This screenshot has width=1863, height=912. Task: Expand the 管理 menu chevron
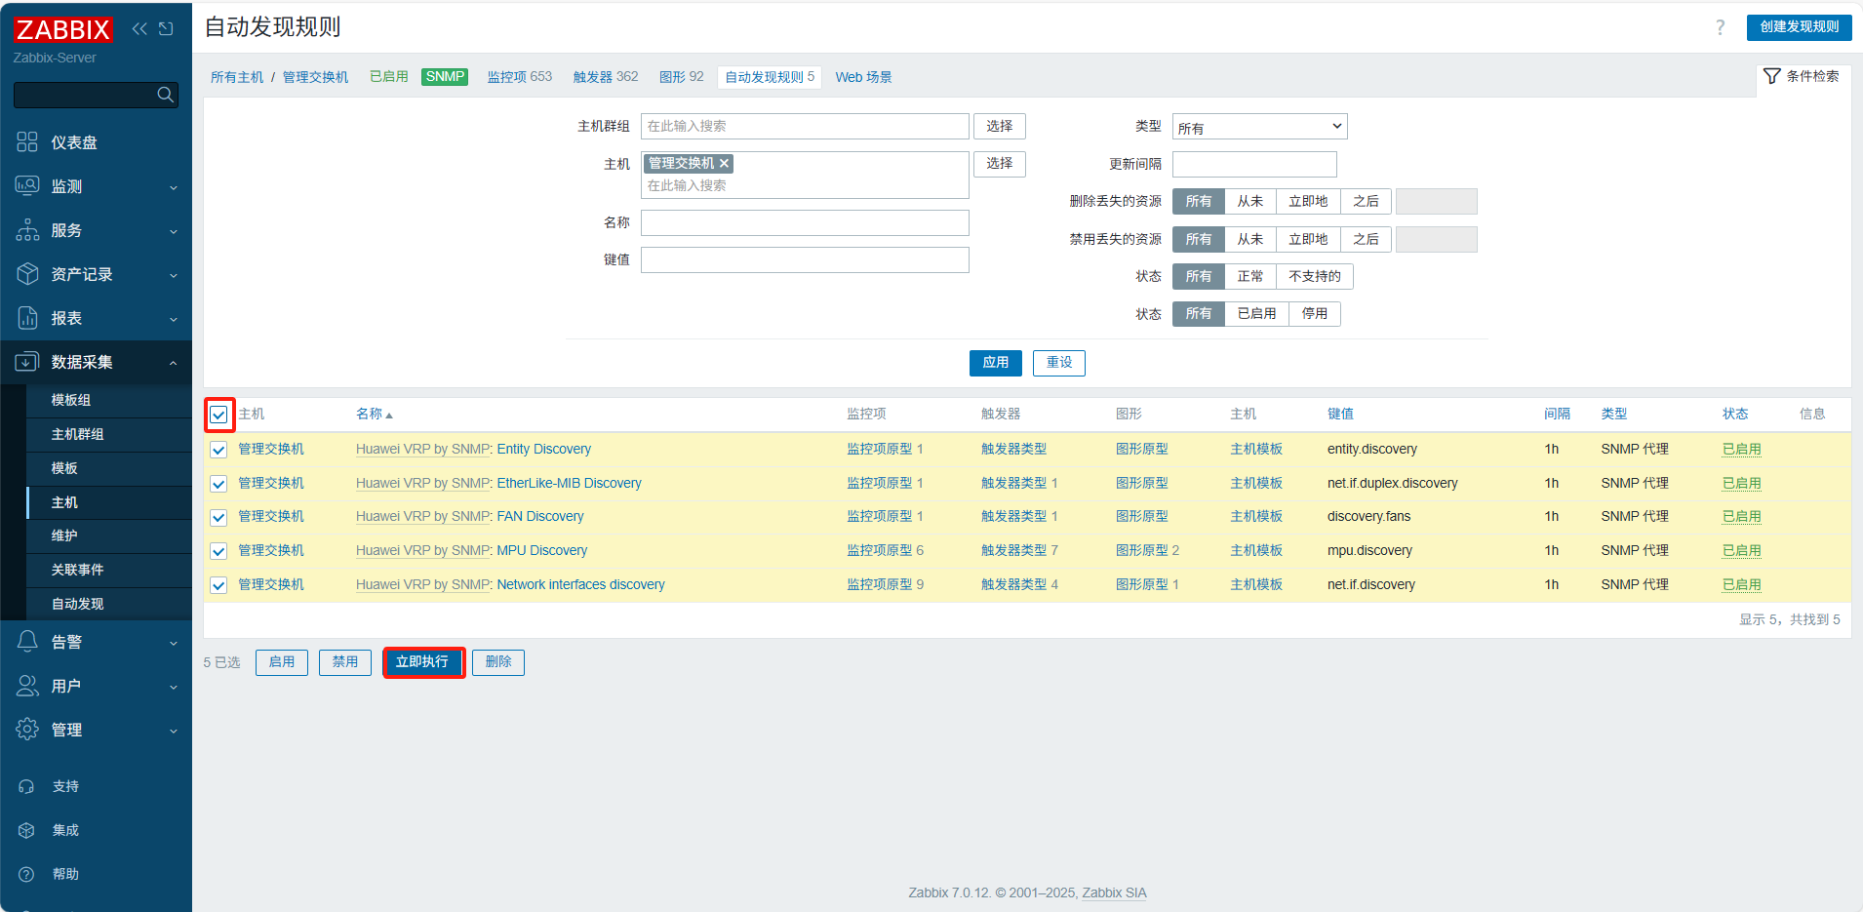click(x=174, y=731)
